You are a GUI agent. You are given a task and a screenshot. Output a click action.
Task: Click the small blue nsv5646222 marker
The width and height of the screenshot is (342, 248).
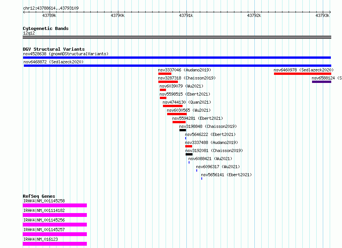click(x=186, y=138)
